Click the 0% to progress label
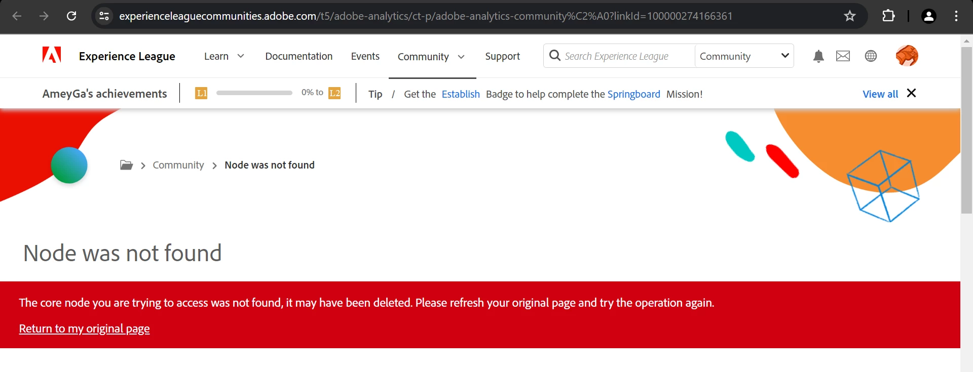The width and height of the screenshot is (973, 372). click(x=312, y=93)
